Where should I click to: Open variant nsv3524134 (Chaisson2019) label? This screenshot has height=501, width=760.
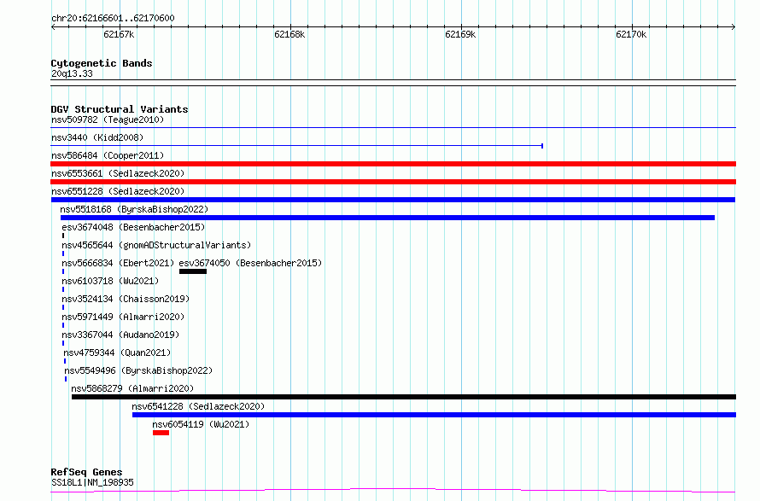pos(126,299)
